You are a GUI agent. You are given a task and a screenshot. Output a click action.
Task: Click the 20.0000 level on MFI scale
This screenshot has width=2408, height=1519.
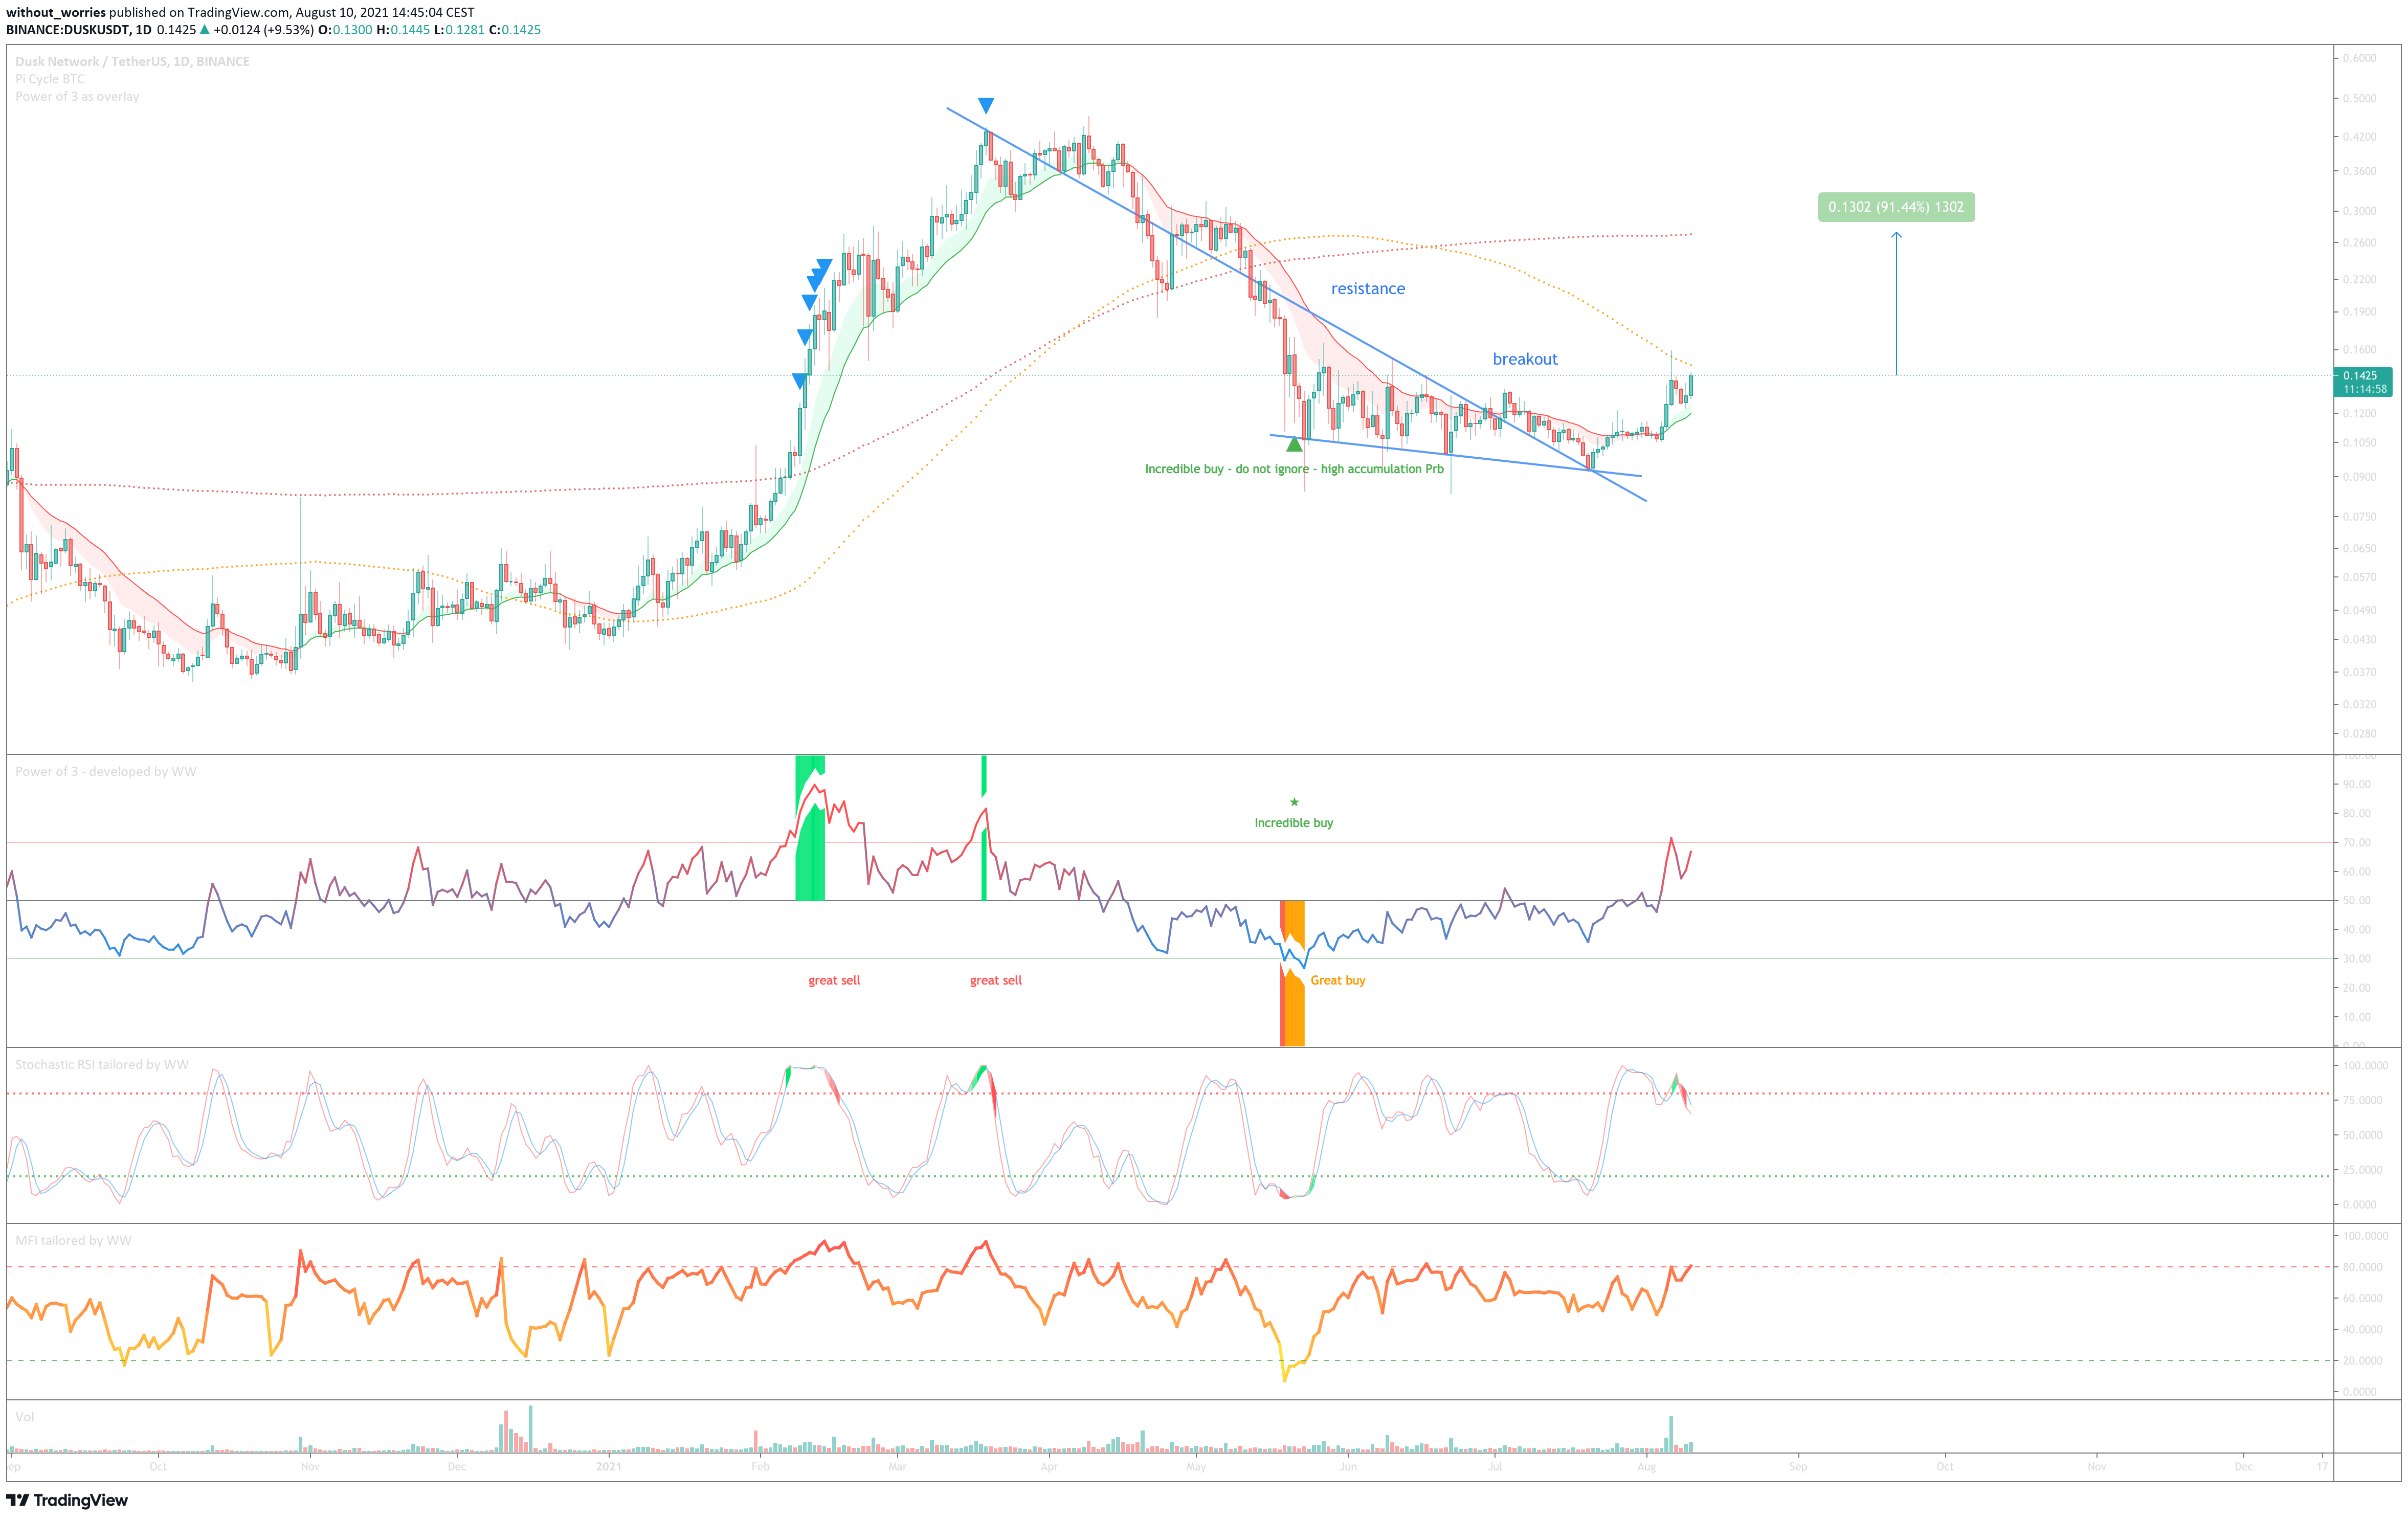[2362, 1361]
